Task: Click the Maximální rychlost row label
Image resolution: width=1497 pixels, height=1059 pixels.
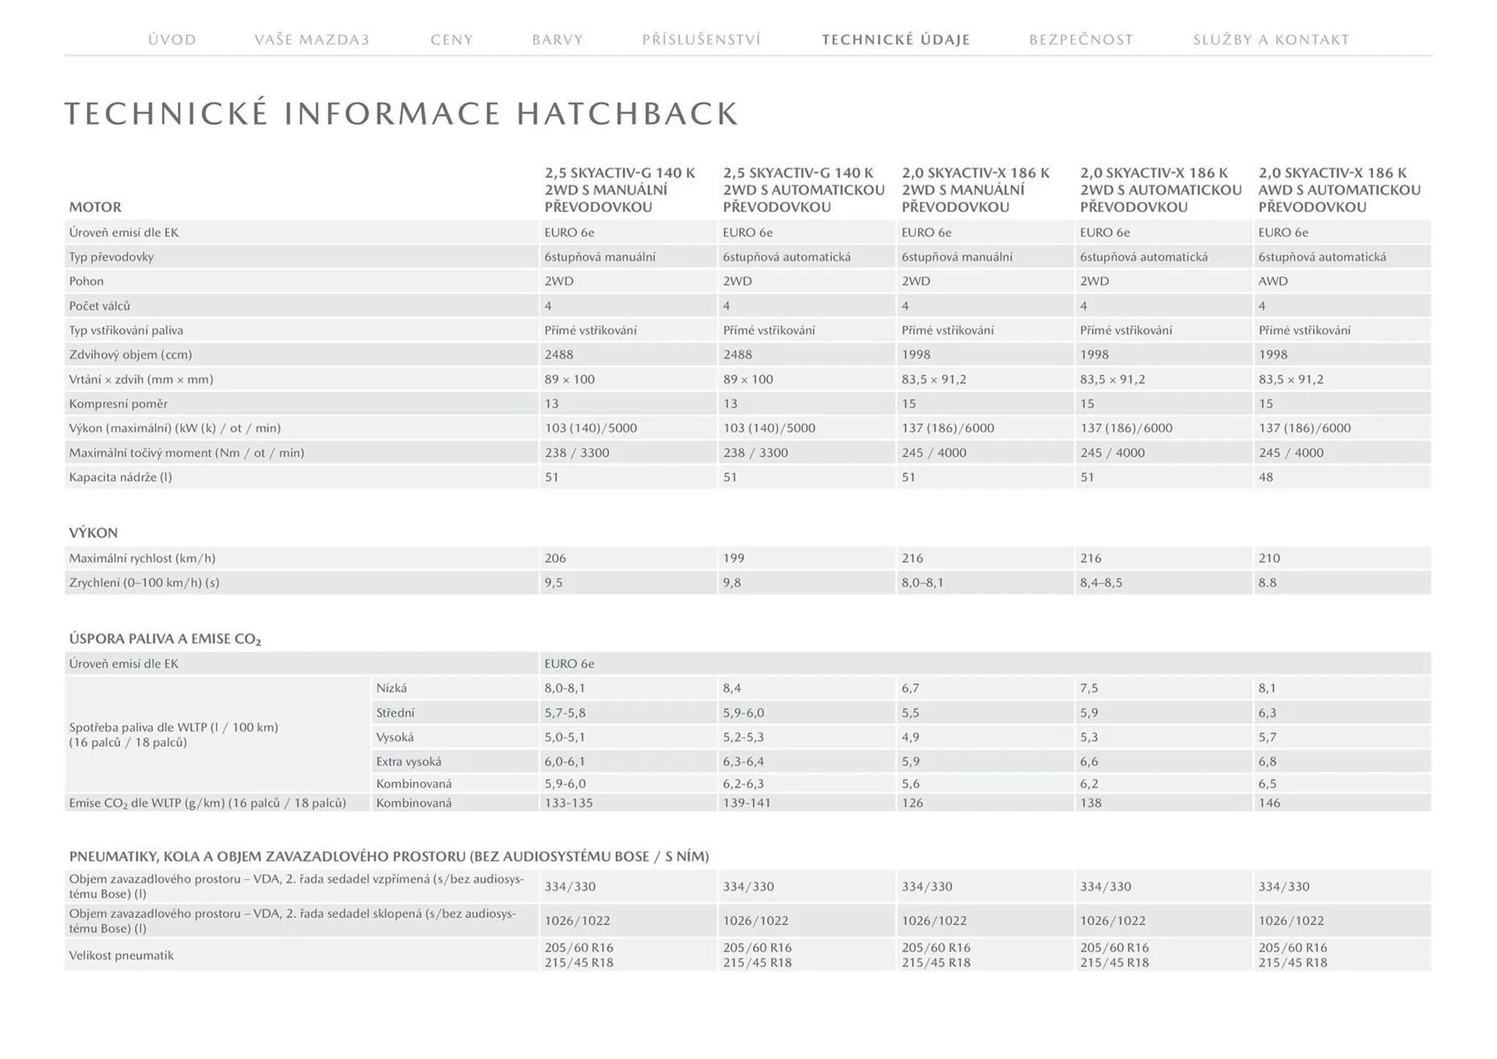Action: pos(142,558)
